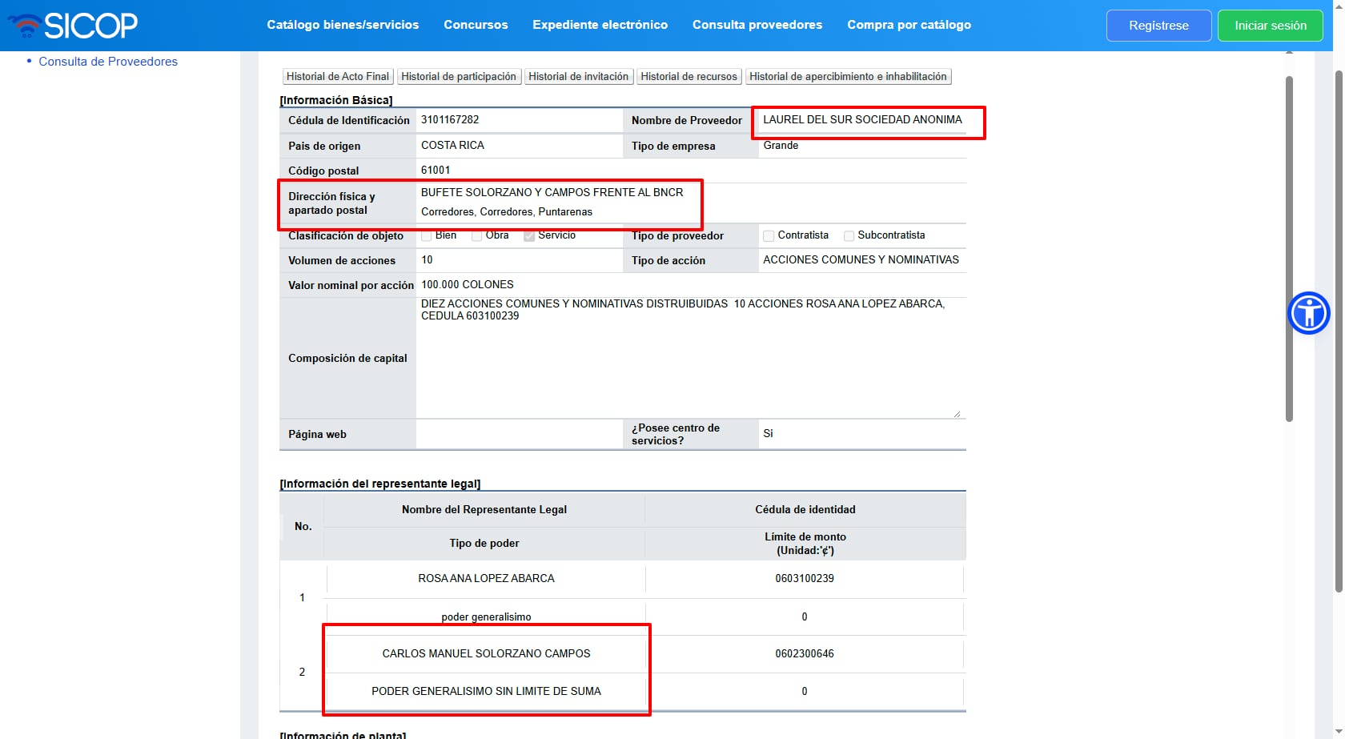The height and width of the screenshot is (739, 1345).
Task: Open Catálogo bienes/servicios menu
Action: point(343,25)
